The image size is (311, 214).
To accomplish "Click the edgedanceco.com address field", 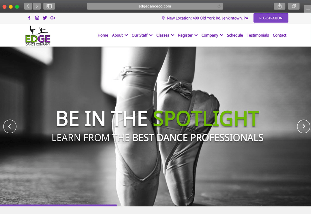I will click(155, 6).
